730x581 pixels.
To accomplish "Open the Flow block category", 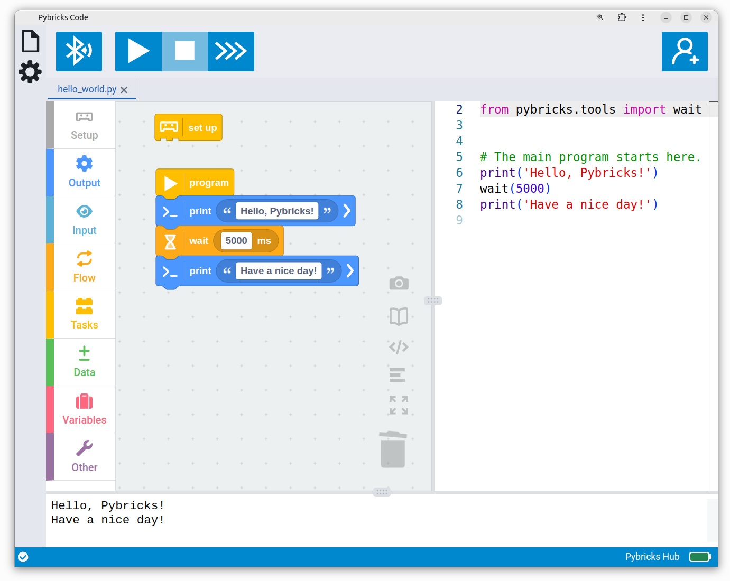I will [x=84, y=267].
